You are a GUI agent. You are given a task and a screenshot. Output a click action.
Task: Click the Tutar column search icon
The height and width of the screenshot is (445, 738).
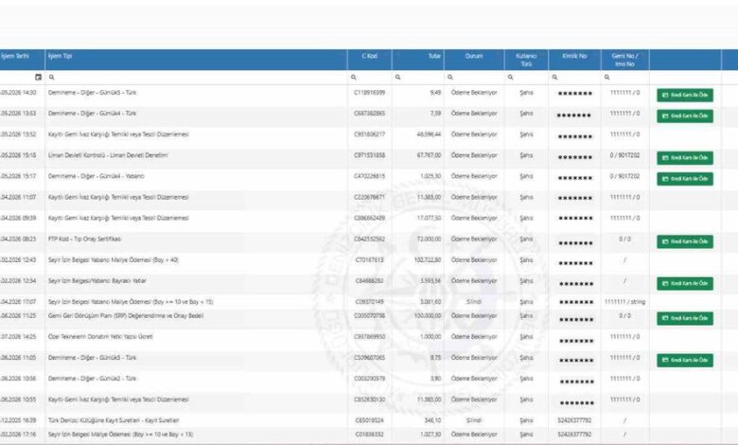pos(397,78)
